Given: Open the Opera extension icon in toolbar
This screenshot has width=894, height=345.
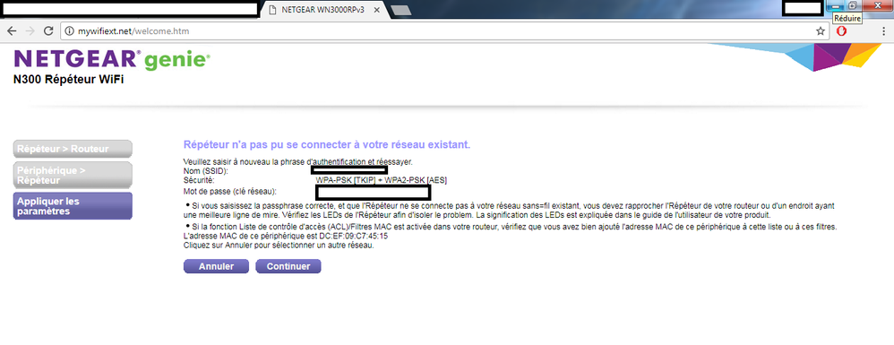Looking at the screenshot, I should (x=841, y=31).
